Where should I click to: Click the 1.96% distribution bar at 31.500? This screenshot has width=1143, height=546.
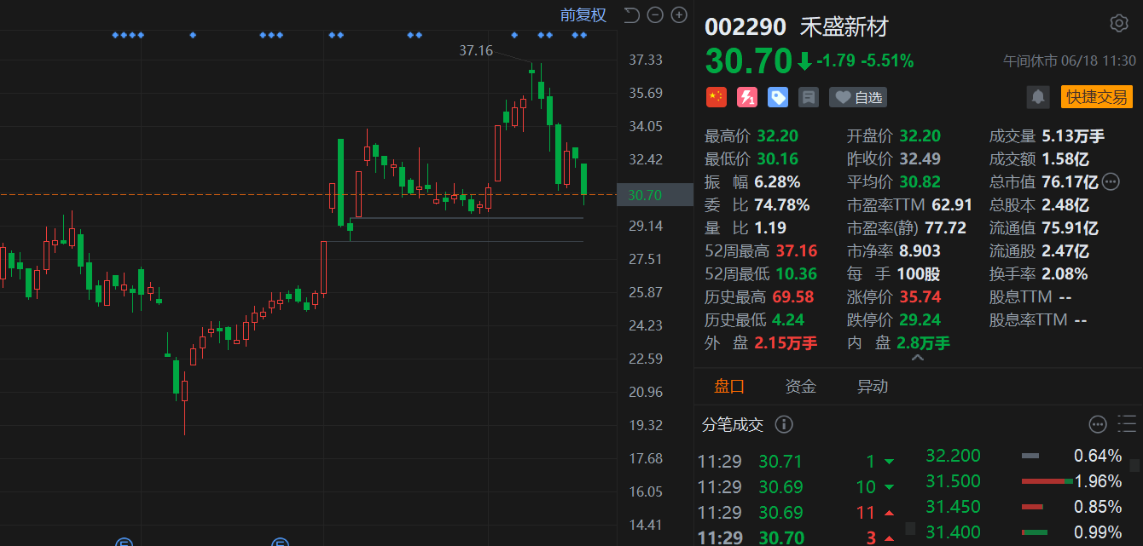click(1047, 481)
